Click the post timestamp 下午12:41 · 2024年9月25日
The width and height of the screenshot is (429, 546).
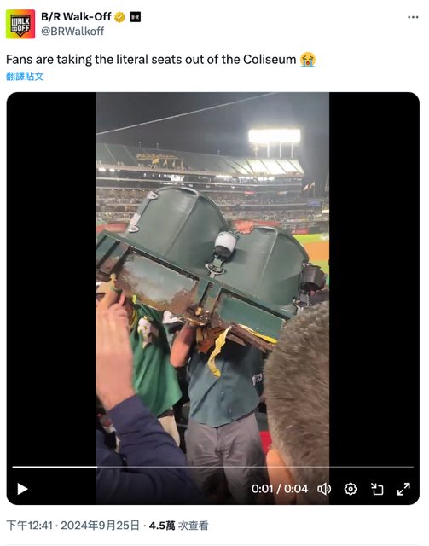[72, 526]
